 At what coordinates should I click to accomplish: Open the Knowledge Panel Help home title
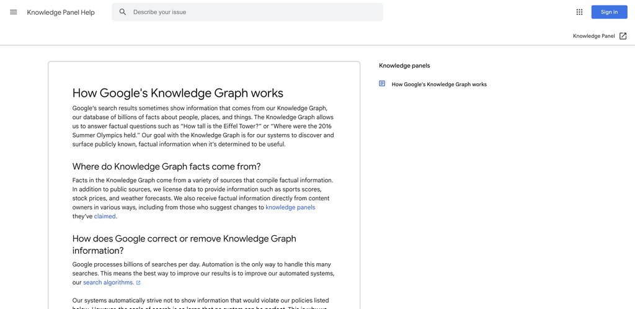[x=61, y=12]
